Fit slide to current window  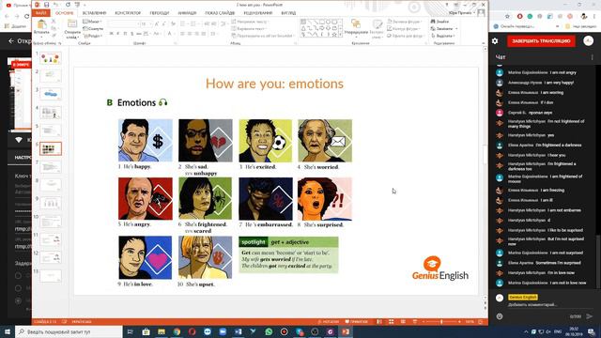click(481, 322)
